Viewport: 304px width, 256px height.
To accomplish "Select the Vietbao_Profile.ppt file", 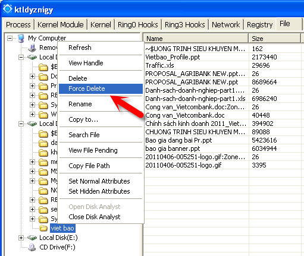I will [x=173, y=57].
